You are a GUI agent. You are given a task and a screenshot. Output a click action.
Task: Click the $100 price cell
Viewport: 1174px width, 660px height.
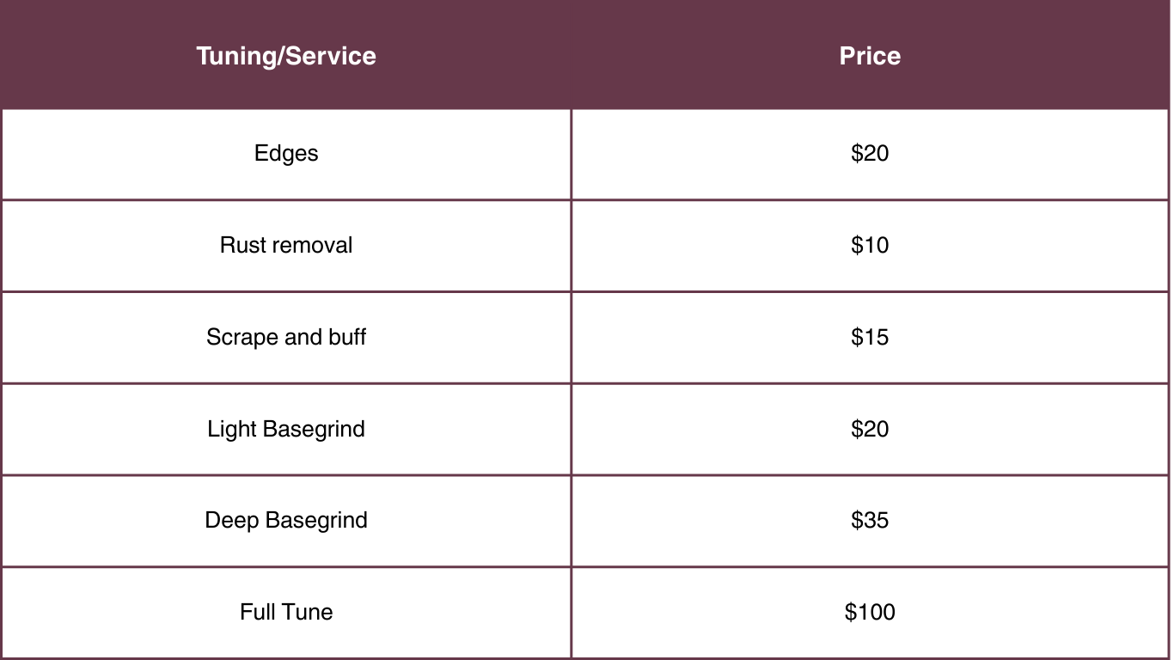tap(870, 613)
